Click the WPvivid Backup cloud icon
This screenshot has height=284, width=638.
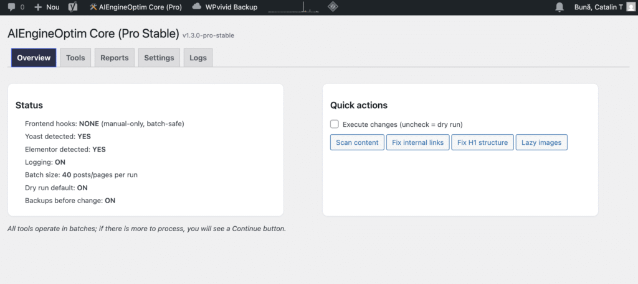tap(197, 7)
